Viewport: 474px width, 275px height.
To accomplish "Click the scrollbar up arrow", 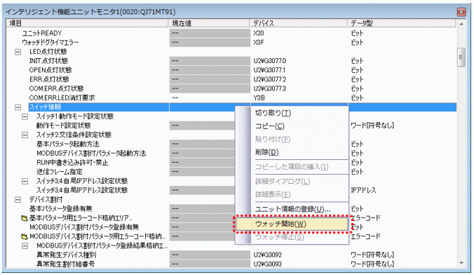I will [461, 24].
